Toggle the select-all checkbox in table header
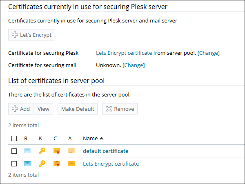 [x=14, y=139]
